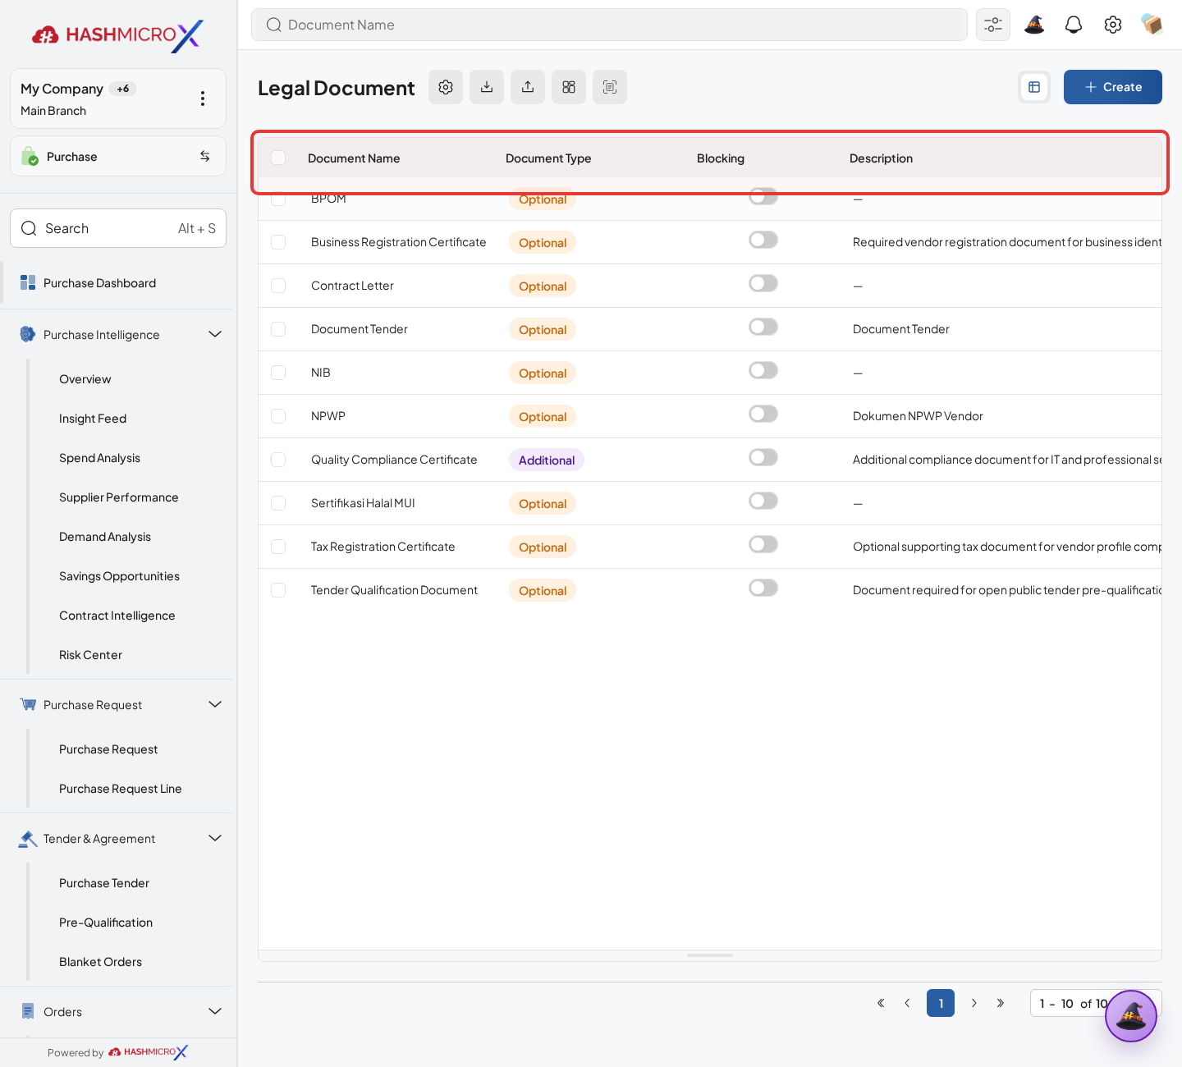The height and width of the screenshot is (1067, 1182).
Task: Click the upload icon beside Legal Document
Action: point(528,87)
